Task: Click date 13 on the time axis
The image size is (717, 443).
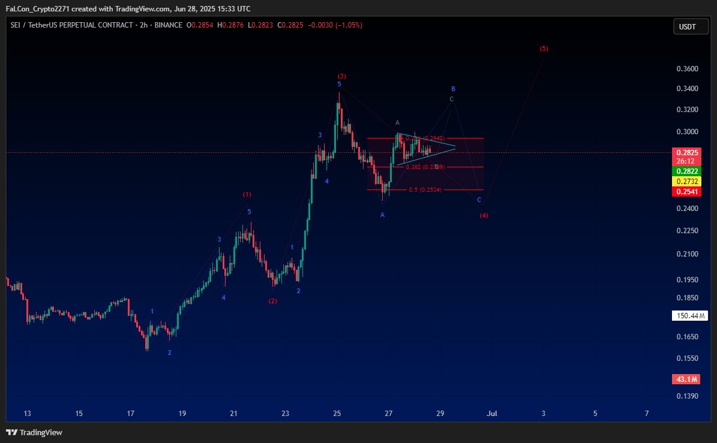Action: 28,414
